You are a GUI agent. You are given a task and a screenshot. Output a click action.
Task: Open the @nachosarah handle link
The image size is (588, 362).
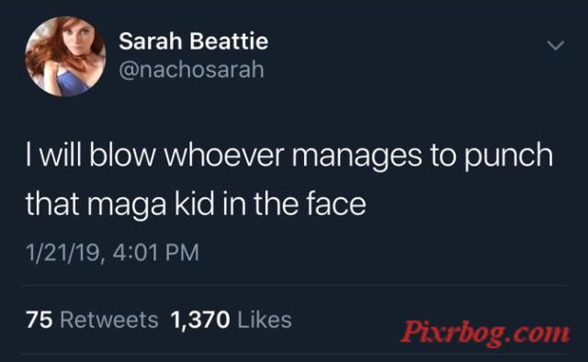click(x=191, y=70)
